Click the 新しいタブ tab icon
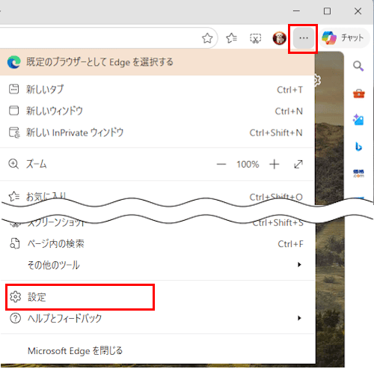 (x=13, y=89)
